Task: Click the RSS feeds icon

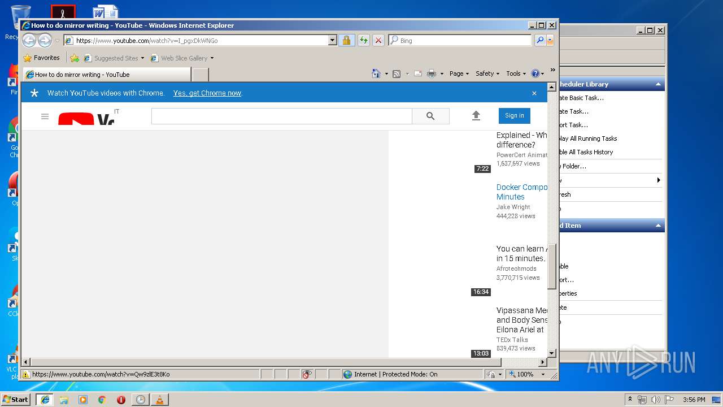Action: pyautogui.click(x=397, y=73)
